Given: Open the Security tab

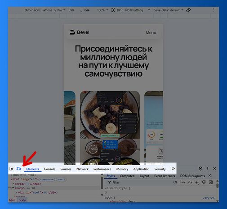Looking at the screenshot, I should coord(160,169).
